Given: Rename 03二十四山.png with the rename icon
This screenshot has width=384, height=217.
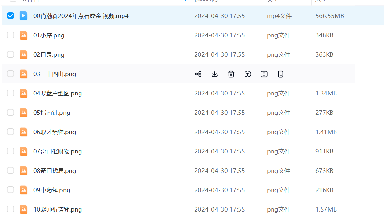Looking at the screenshot, I should pyautogui.click(x=264, y=74).
